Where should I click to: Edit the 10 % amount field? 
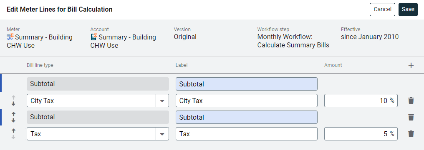coord(361,101)
